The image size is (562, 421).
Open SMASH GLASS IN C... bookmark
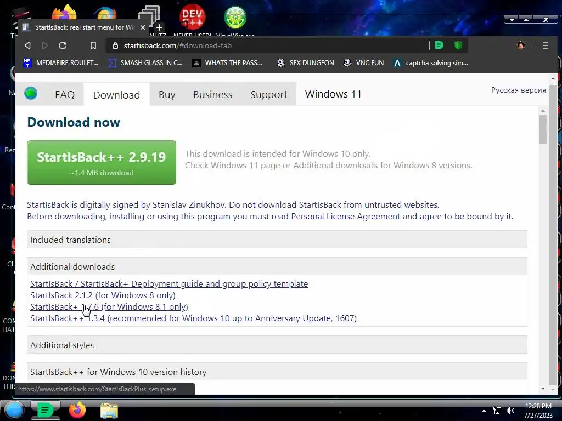[145, 63]
